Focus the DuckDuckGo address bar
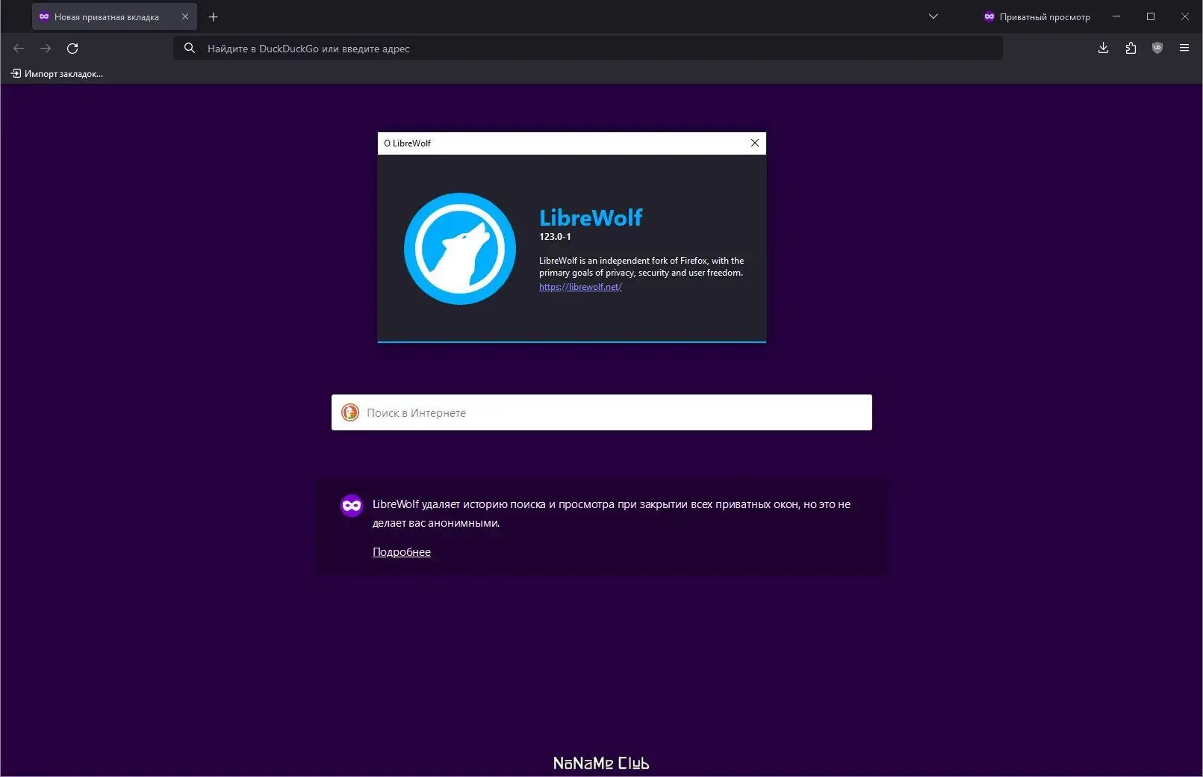The width and height of the screenshot is (1203, 777). [x=588, y=49]
